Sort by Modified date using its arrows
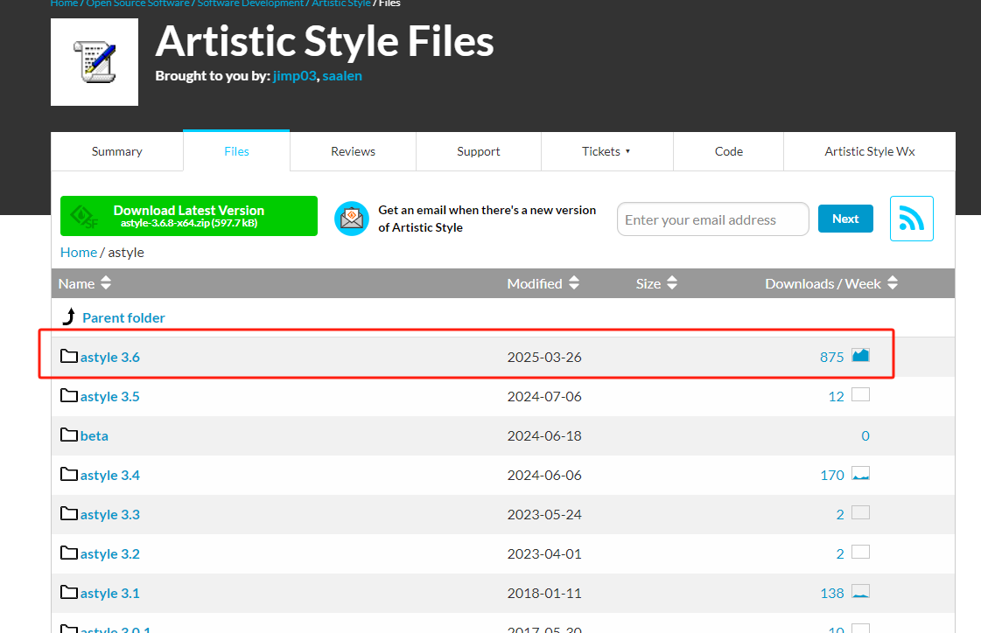Image resolution: width=981 pixels, height=633 pixels. [574, 282]
